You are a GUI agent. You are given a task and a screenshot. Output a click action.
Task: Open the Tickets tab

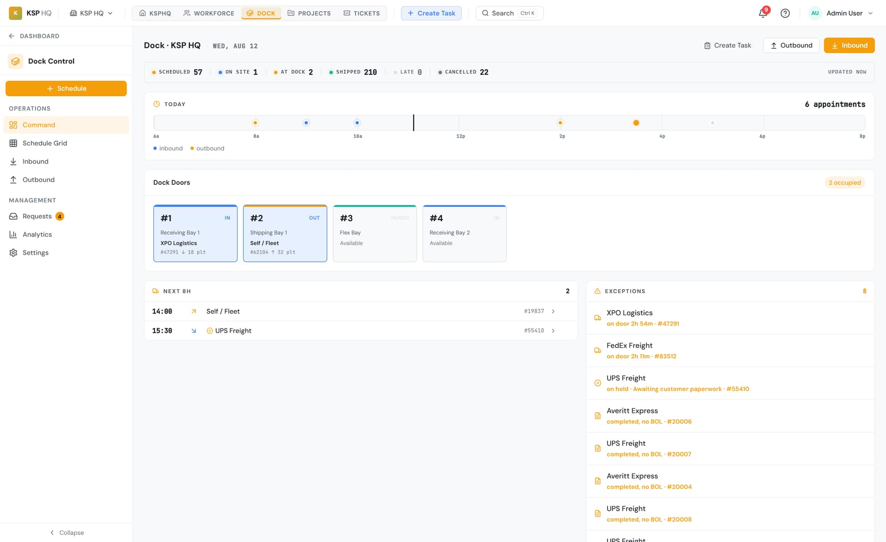point(362,13)
